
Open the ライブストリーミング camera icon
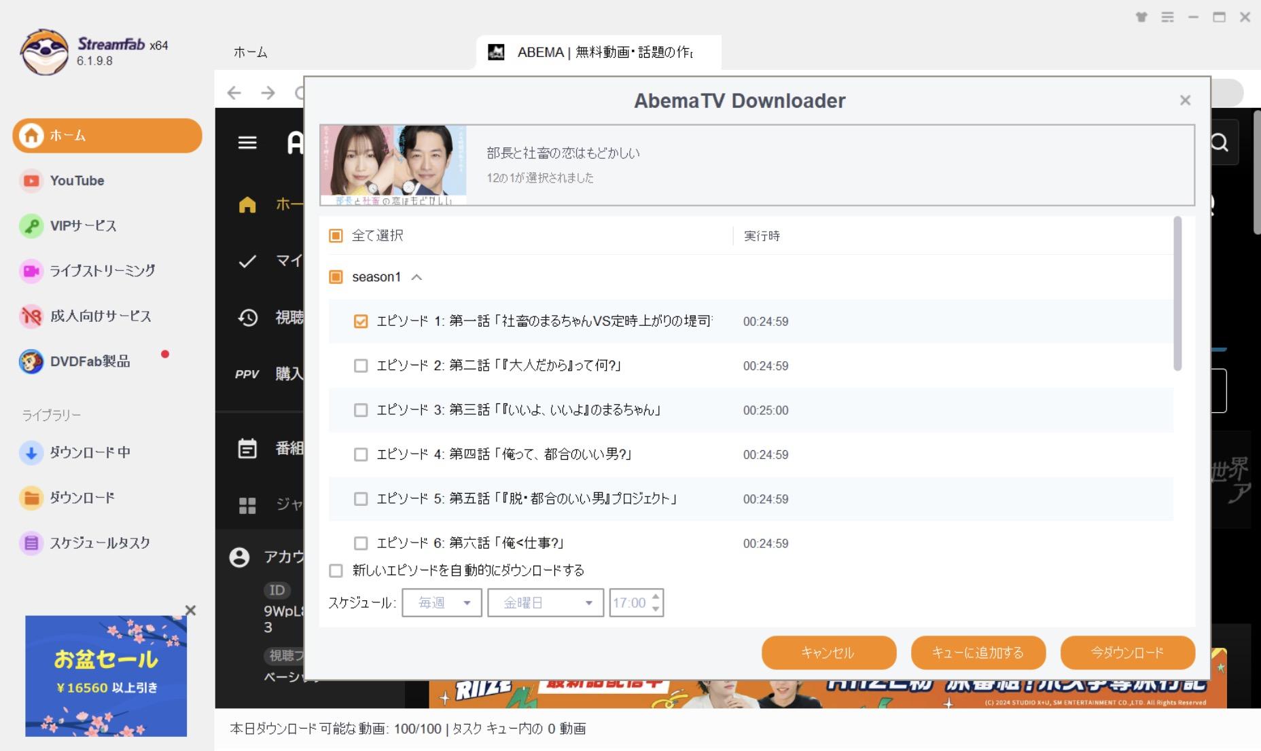tap(31, 271)
